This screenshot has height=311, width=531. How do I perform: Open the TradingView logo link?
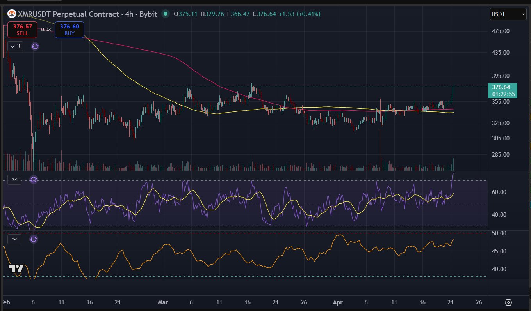click(16, 269)
